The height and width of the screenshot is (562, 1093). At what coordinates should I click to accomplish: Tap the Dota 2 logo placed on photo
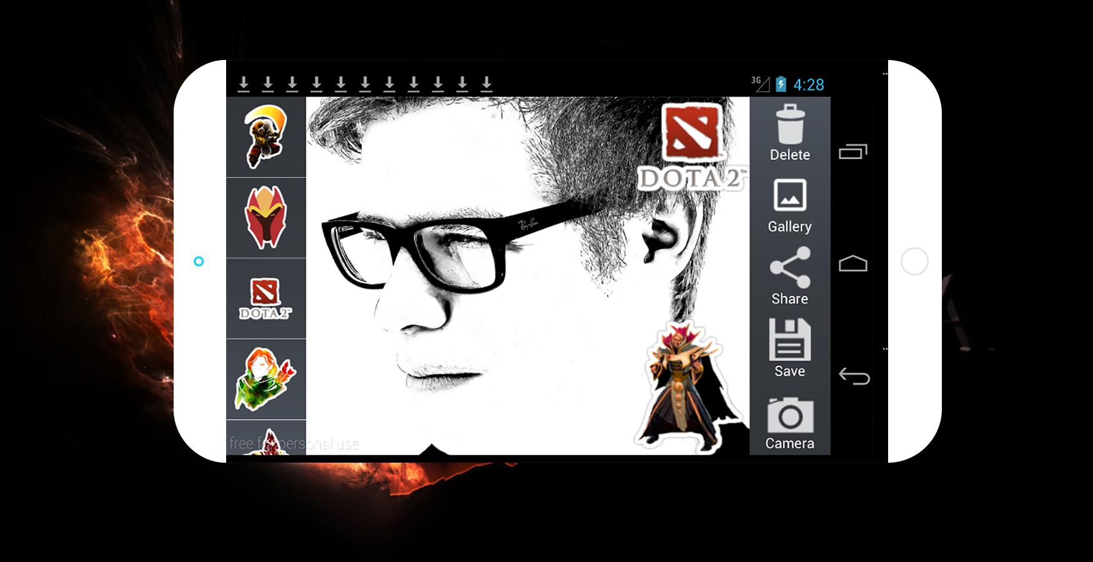pos(692,147)
